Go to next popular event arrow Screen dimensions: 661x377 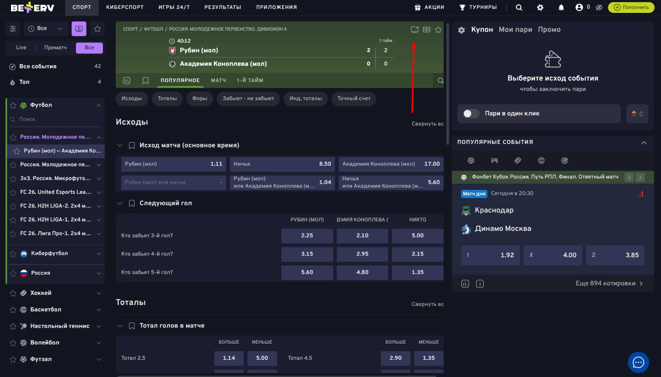[640, 177]
